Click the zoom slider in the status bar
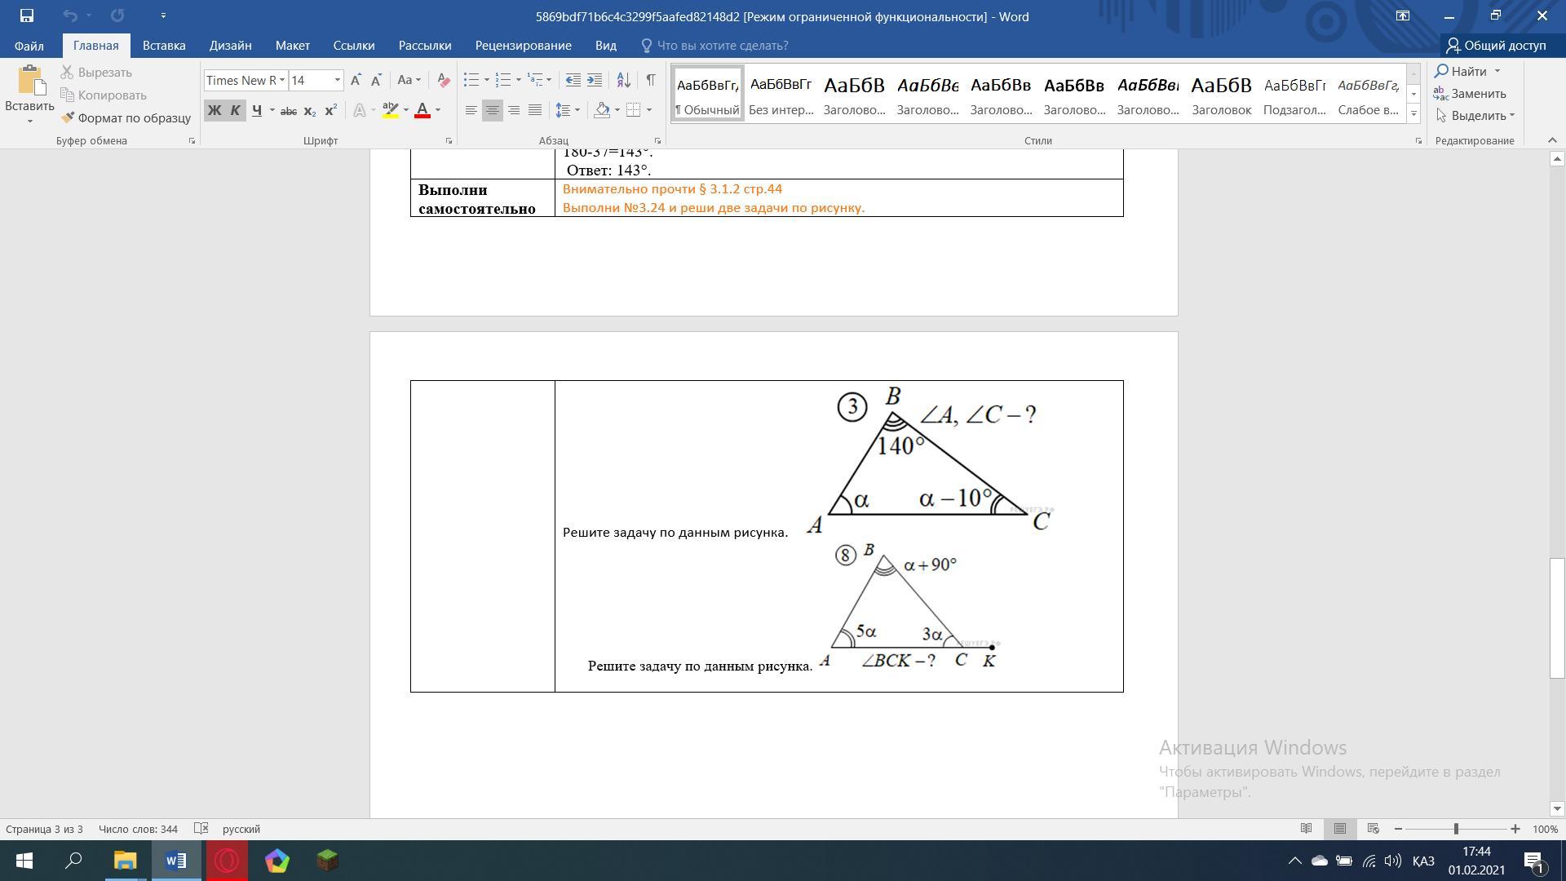Viewport: 1566px width, 881px height. pos(1456,829)
